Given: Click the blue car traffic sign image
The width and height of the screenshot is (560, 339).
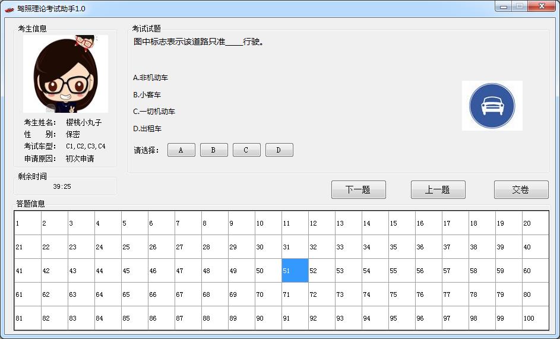Looking at the screenshot, I should [492, 106].
